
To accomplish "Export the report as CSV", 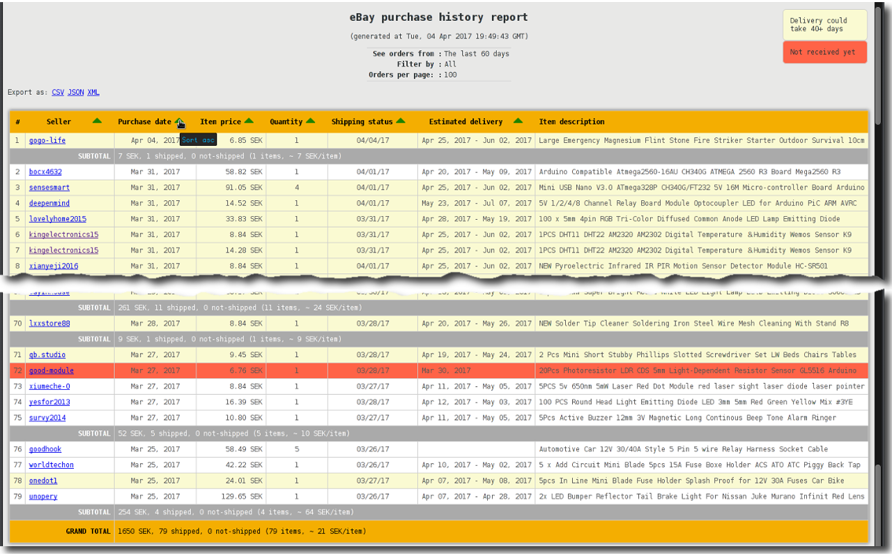I will click(58, 92).
